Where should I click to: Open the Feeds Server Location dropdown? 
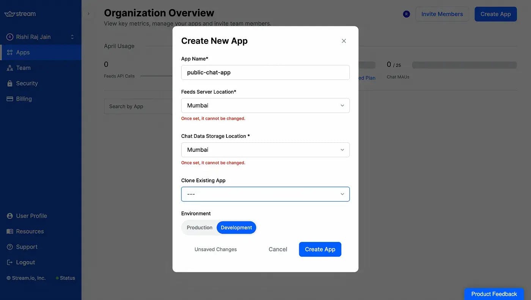[265, 106]
